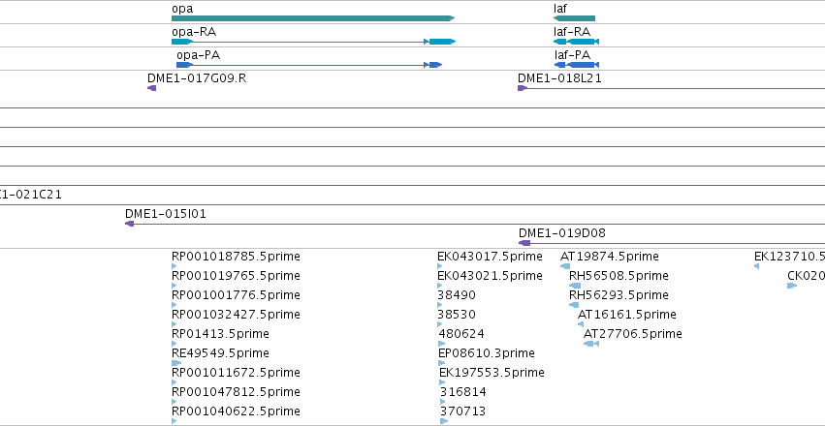Viewport: 825px width, 426px height.
Task: Select the EP08610.3prime EST label
Action: (x=486, y=353)
